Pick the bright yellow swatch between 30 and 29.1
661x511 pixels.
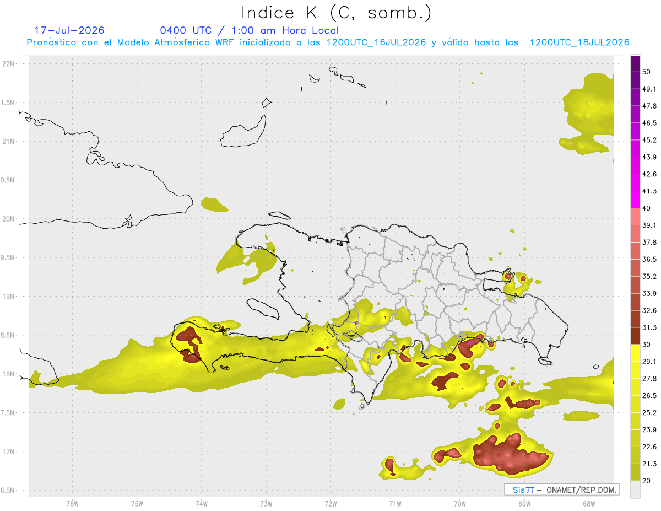point(635,353)
